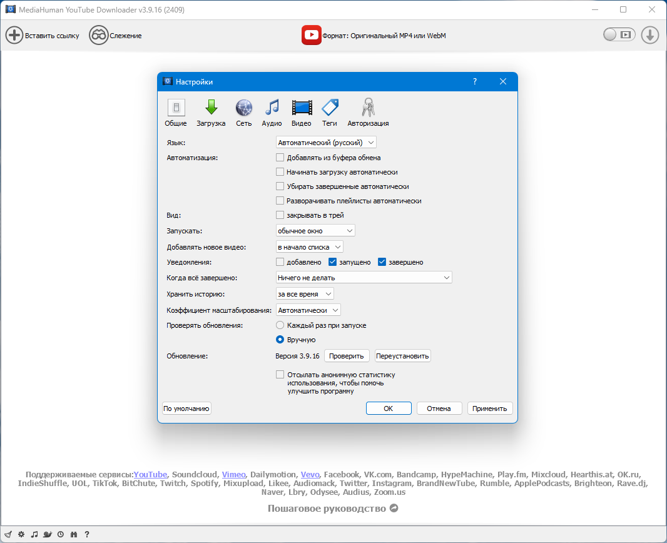Click the По умолчанию button
Viewport: 667px width, 543px height.
(186, 409)
